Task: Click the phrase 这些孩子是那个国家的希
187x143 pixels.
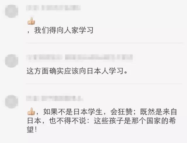Action: click(x=135, y=121)
